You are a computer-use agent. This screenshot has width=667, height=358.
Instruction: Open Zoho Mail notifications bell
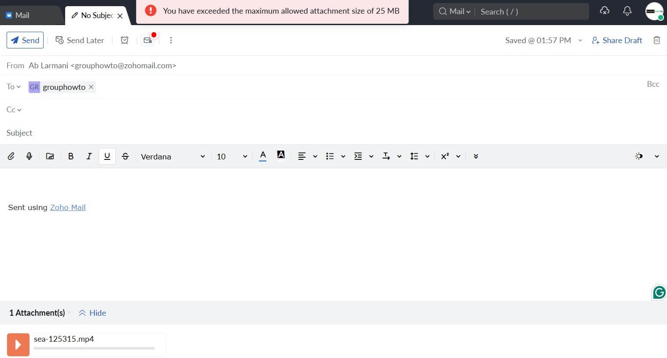pos(627,11)
